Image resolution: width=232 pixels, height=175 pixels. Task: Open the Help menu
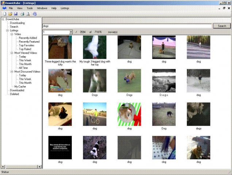54,8
